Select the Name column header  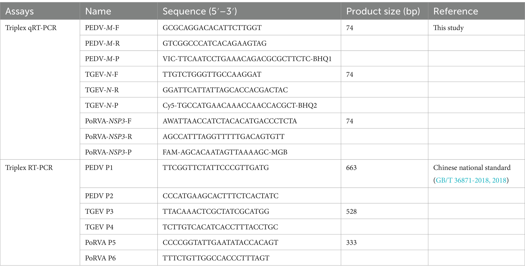(x=98, y=11)
